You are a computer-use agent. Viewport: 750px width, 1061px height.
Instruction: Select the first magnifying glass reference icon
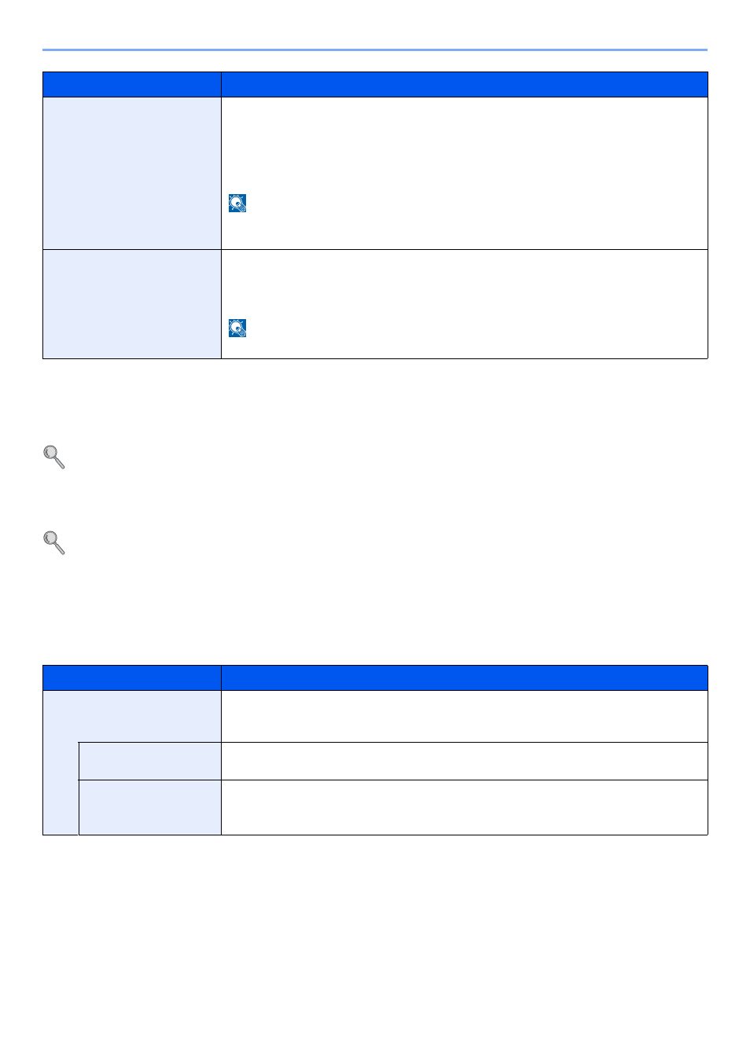[54, 457]
